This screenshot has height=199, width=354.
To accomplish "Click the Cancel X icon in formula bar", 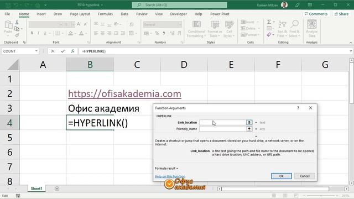I will coord(53,51).
